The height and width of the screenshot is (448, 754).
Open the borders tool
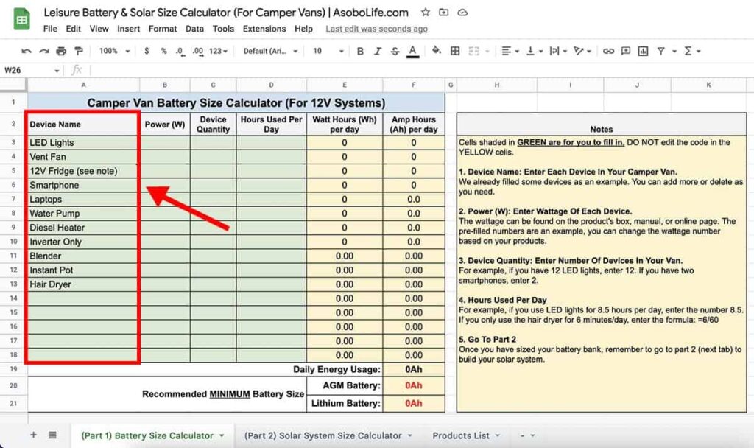point(455,51)
